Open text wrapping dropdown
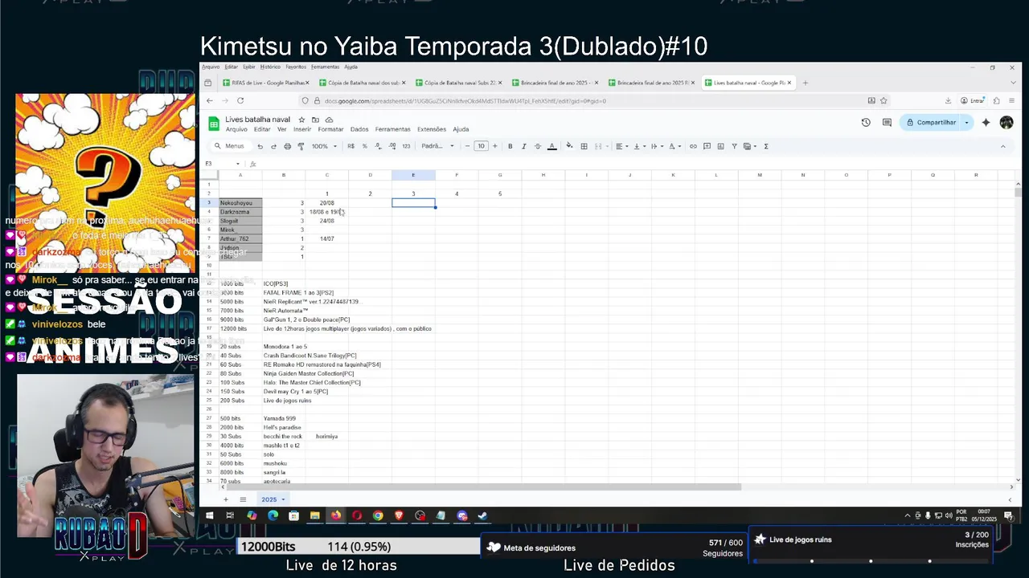The height and width of the screenshot is (578, 1029). pyautogui.click(x=656, y=146)
